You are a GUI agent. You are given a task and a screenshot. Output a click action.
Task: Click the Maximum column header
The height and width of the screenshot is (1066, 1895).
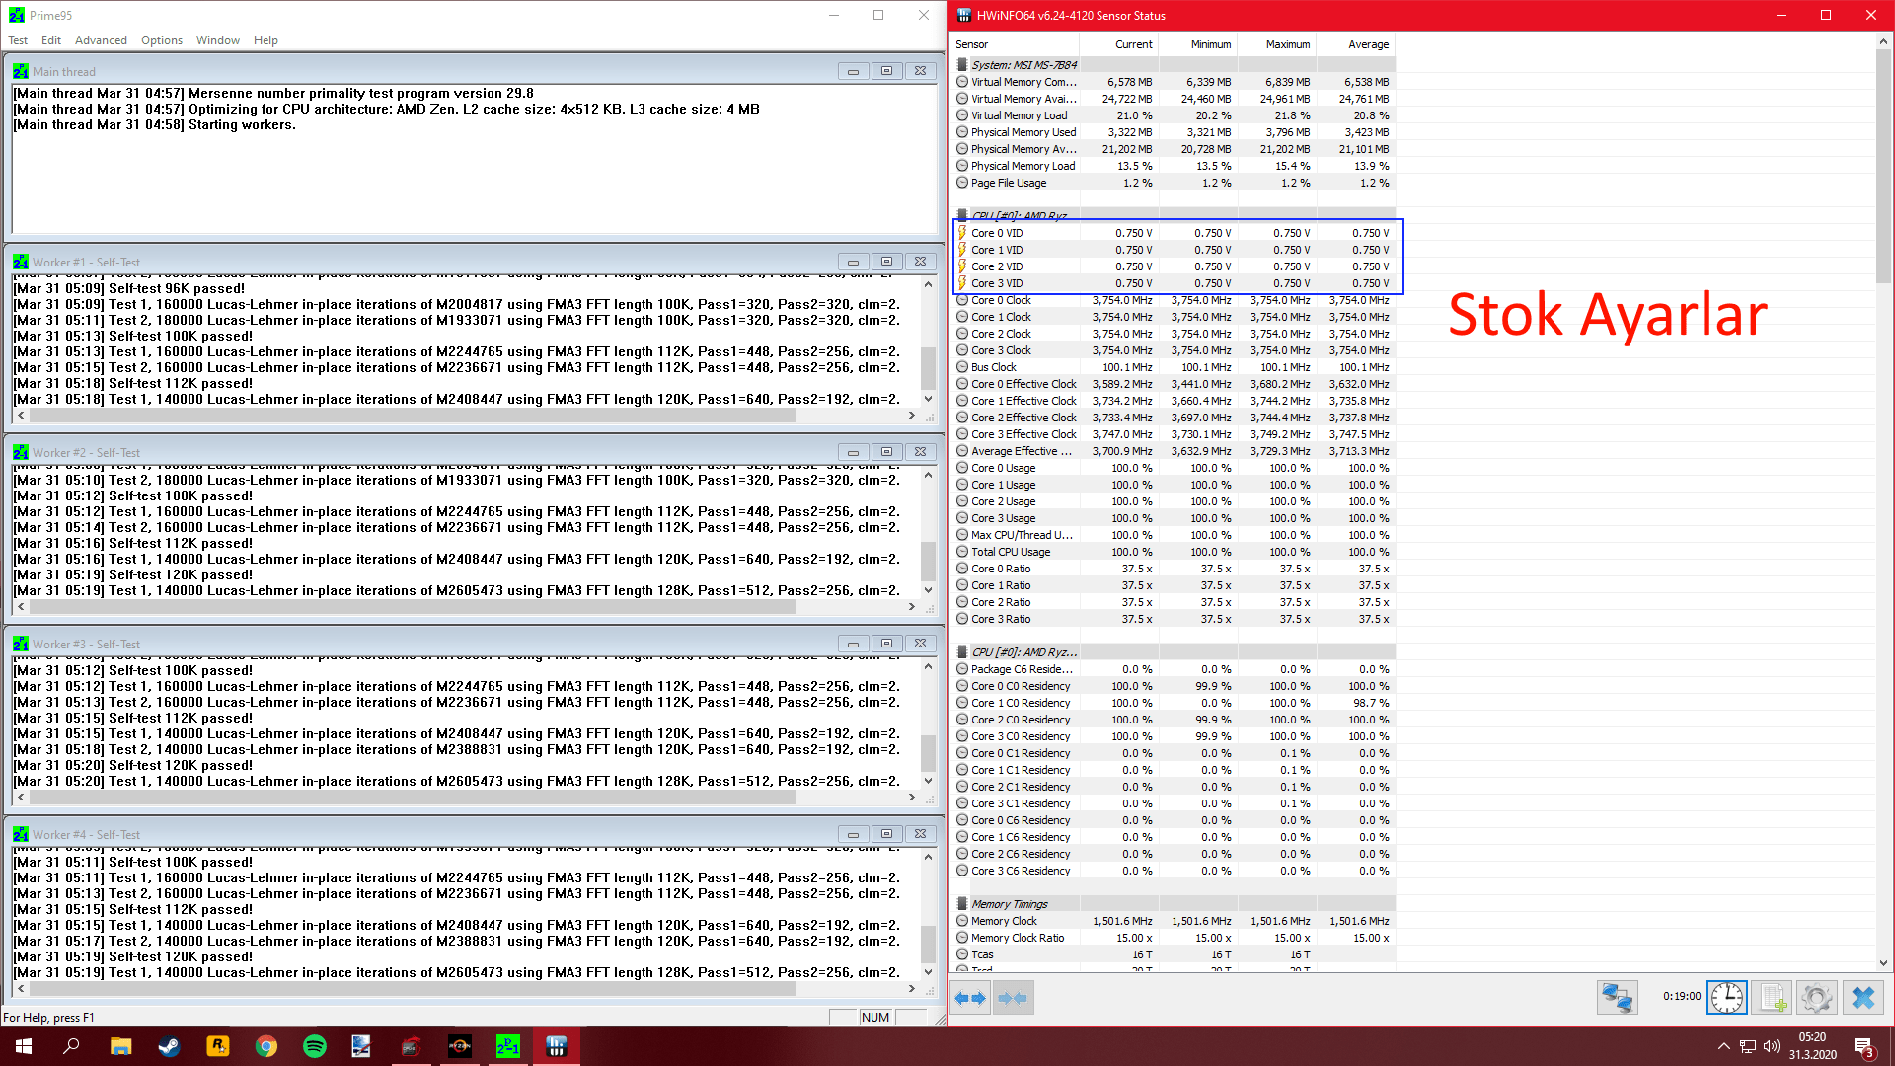[1287, 44]
